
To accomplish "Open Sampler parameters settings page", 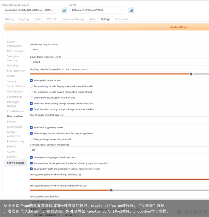I will point(13,134).
